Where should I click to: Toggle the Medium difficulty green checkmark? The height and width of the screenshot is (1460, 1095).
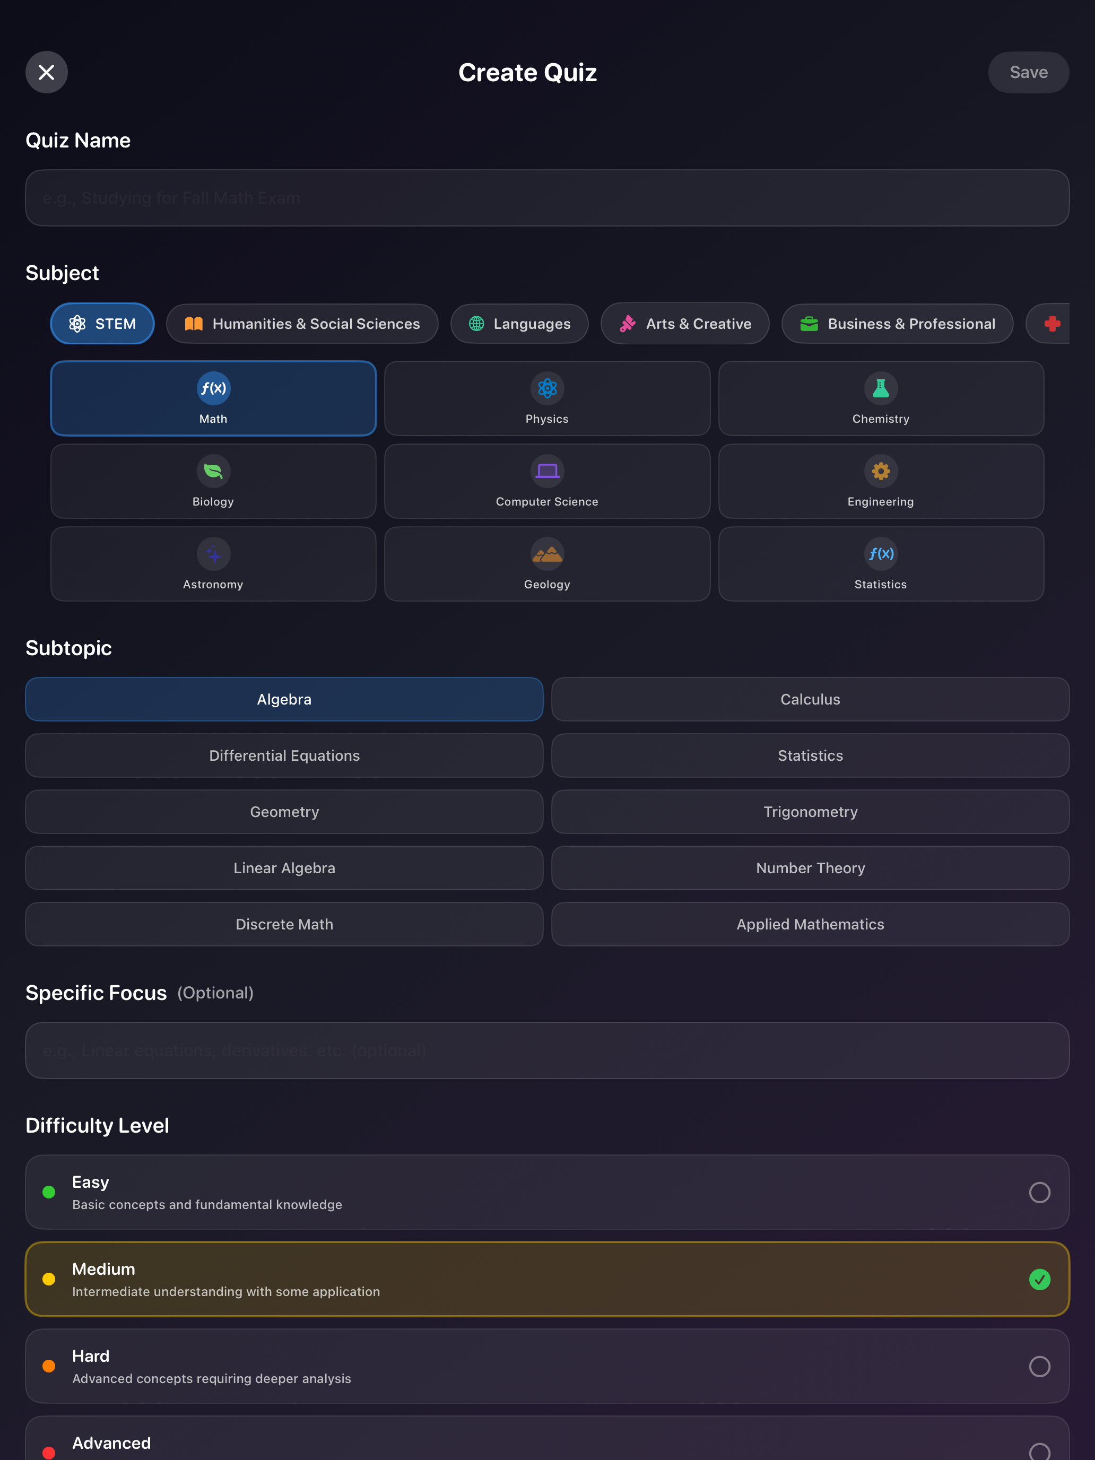[1039, 1279]
